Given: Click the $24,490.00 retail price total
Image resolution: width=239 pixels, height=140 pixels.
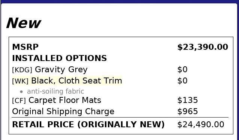Looking at the screenshot, I should point(201,124).
